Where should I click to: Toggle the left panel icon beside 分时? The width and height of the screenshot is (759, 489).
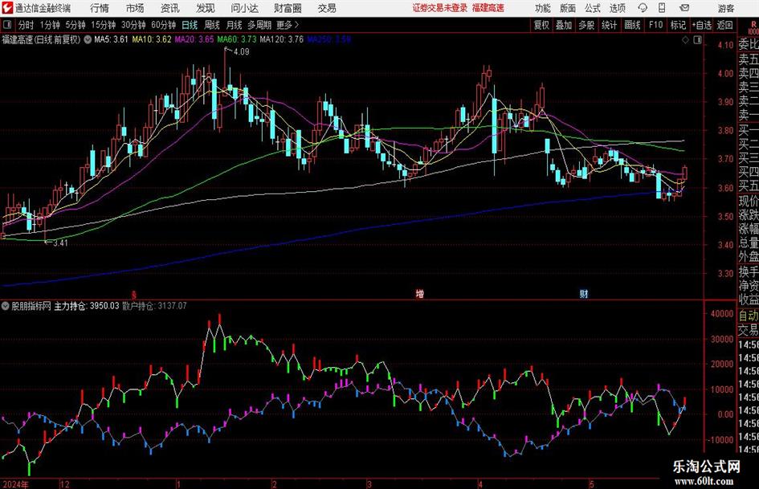coord(7,25)
